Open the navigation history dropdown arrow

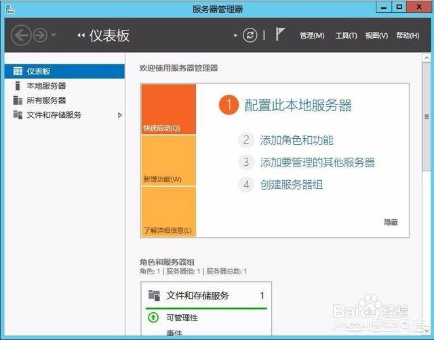[54, 35]
